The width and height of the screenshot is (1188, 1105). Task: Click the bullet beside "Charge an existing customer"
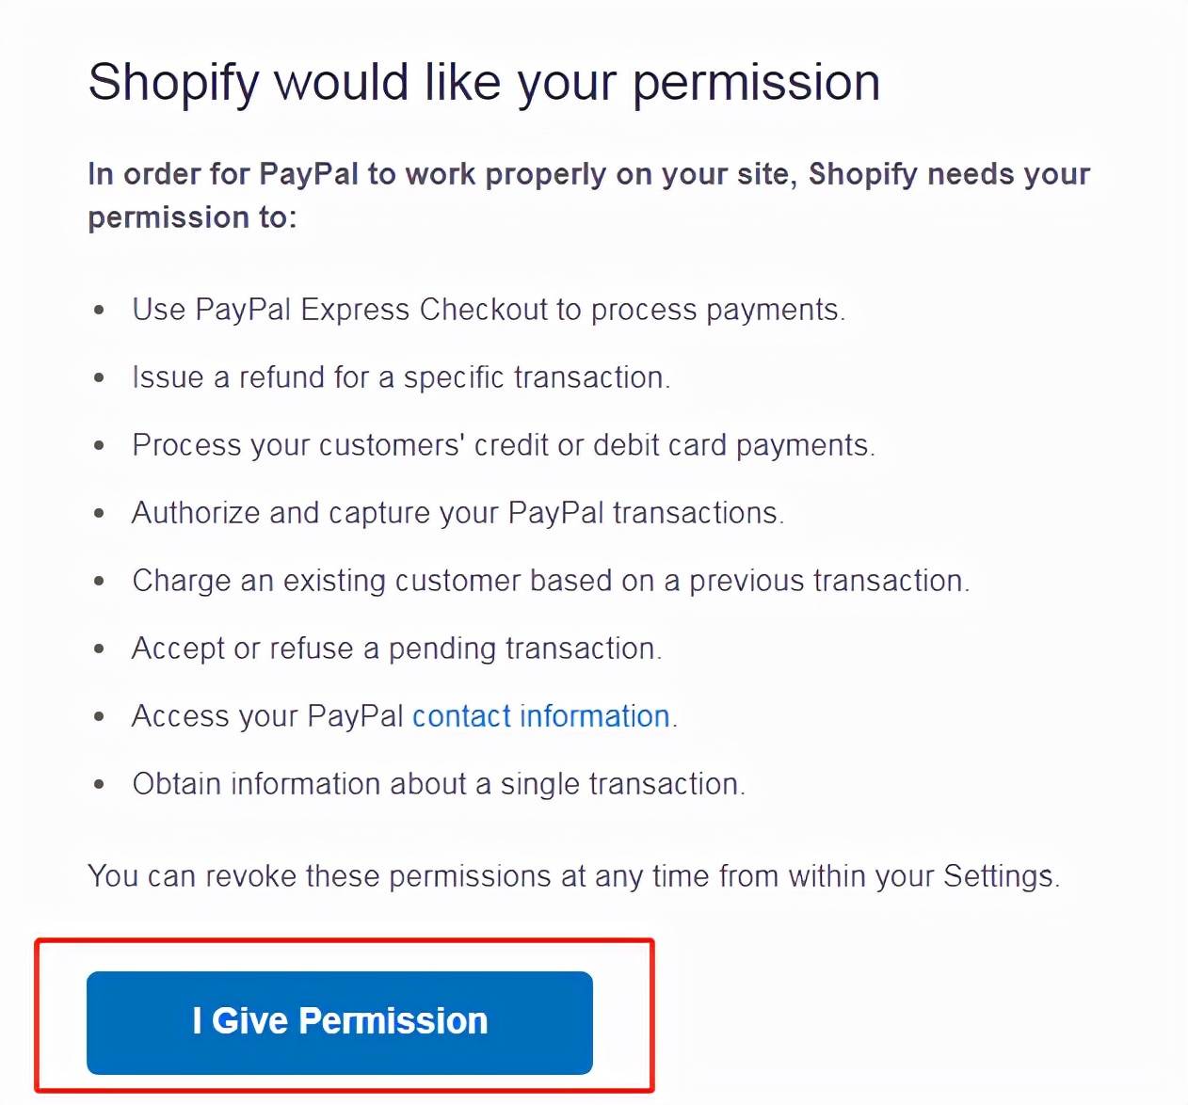point(100,581)
